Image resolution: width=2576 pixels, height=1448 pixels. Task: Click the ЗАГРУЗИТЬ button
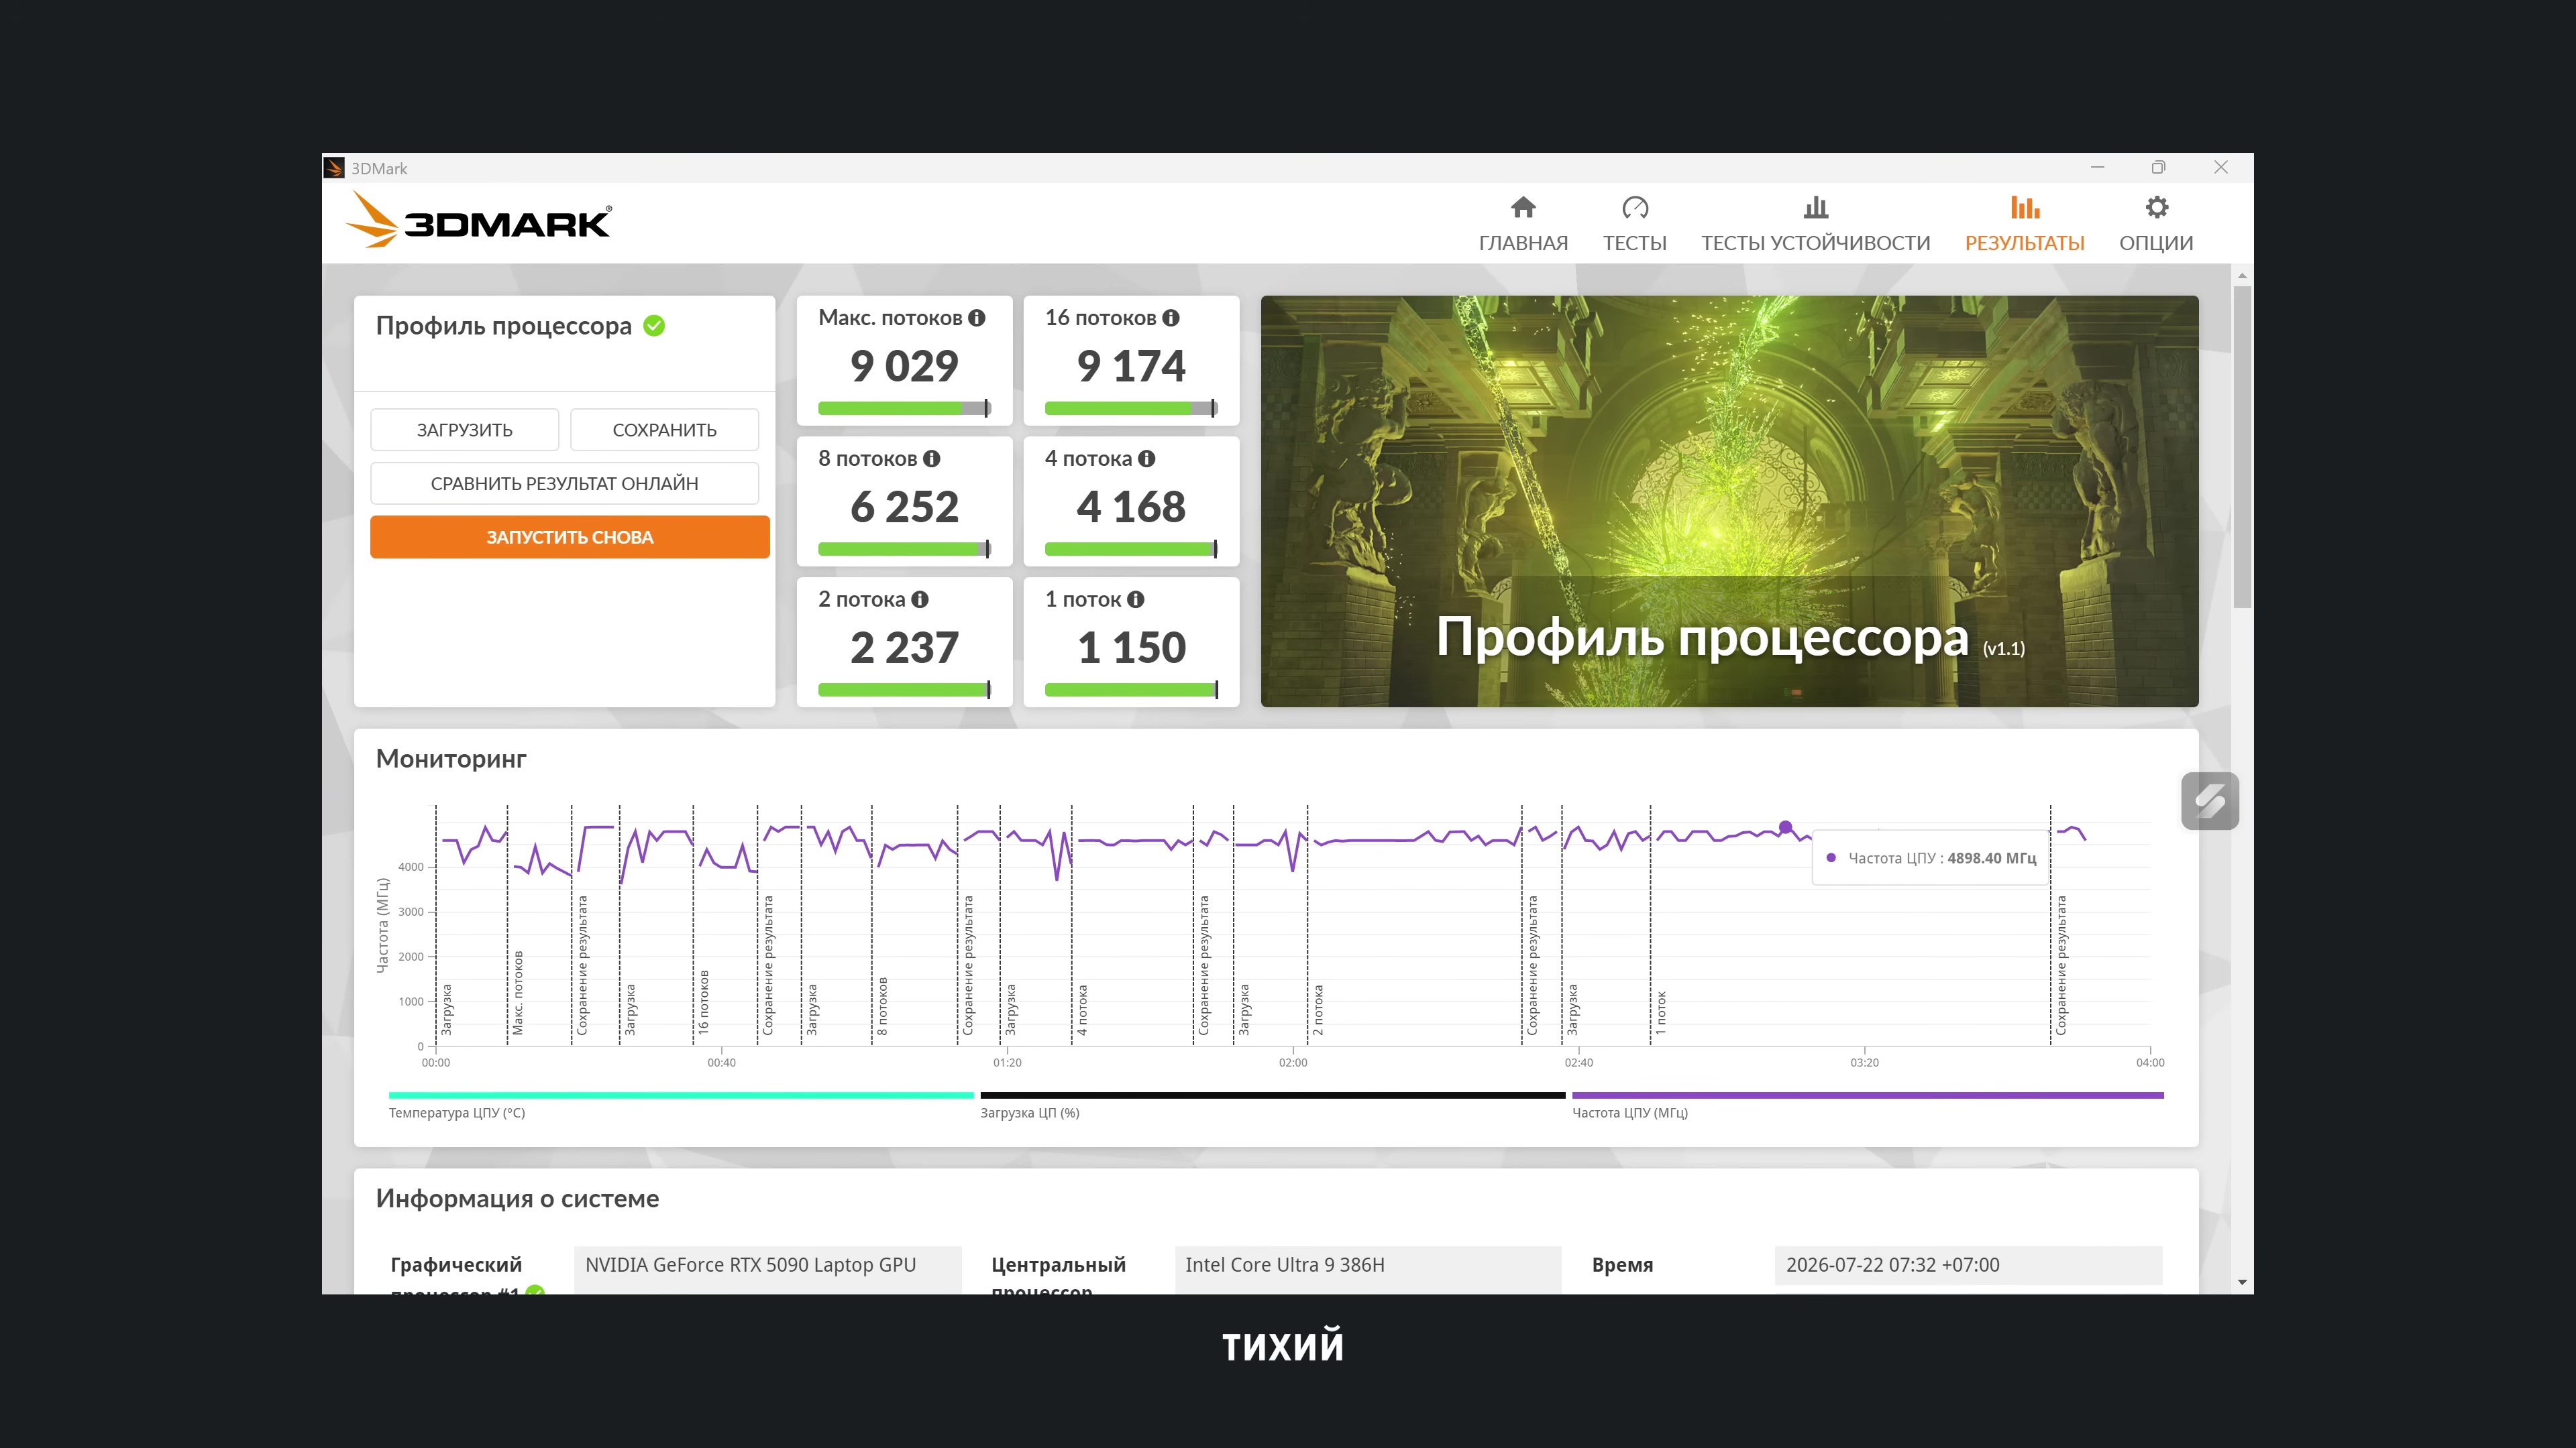(465, 430)
